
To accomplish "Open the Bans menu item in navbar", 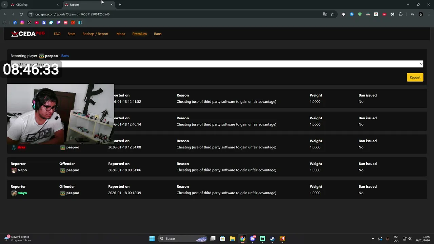I will tap(158, 34).
